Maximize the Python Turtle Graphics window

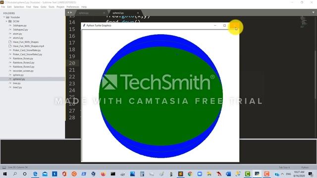(224, 25)
